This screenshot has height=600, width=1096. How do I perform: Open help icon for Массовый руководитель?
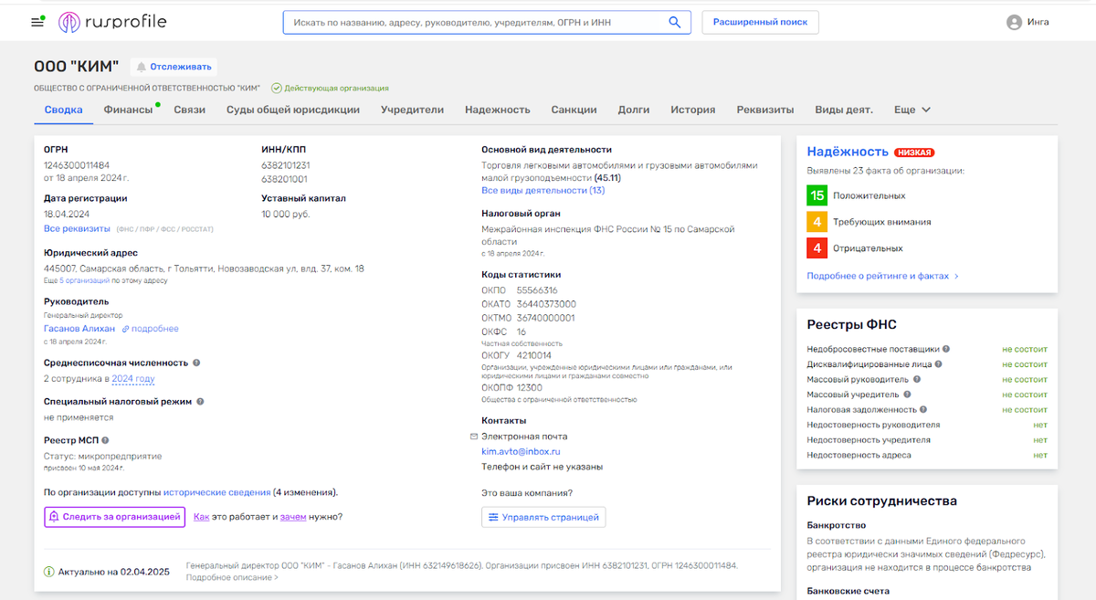click(x=916, y=379)
